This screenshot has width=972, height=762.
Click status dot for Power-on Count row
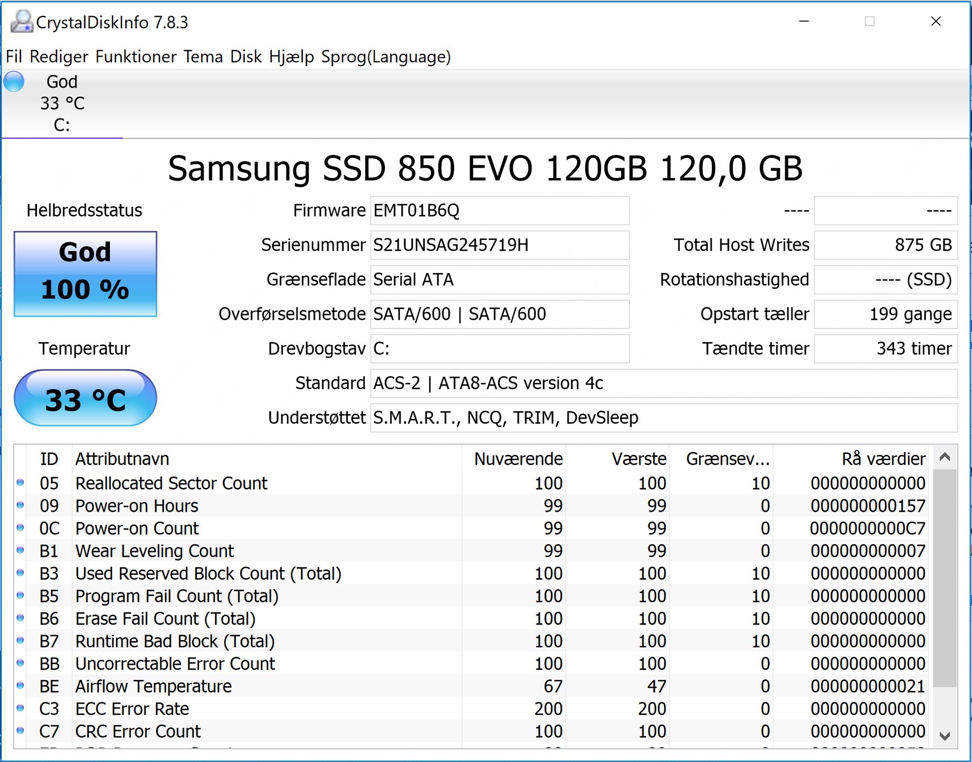click(x=20, y=528)
